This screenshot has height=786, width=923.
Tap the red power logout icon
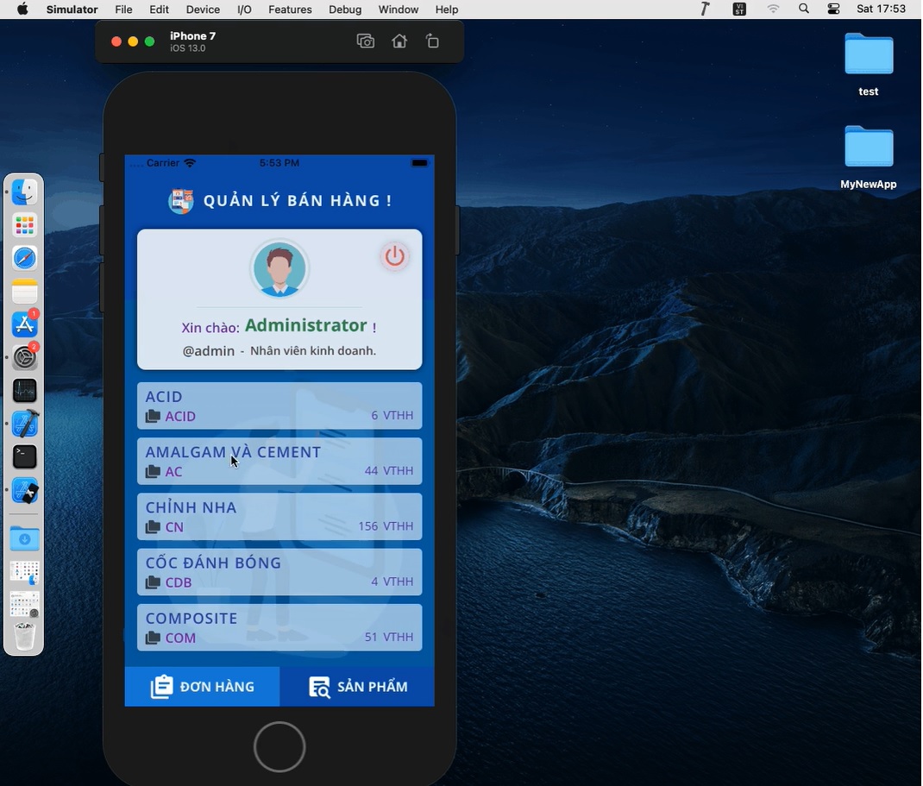tap(394, 256)
